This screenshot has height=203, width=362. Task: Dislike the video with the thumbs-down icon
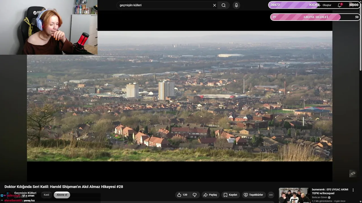click(195, 195)
